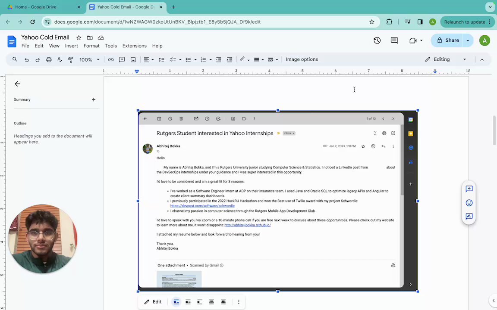
Task: Click the move-to-folder icon by the title
Action: [90, 37]
